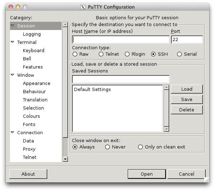Select the Raw connection type
The image size is (215, 191).
(x=75, y=54)
